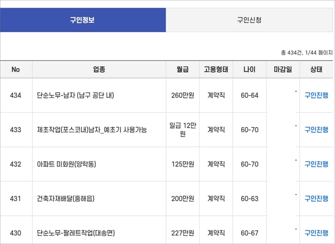Click the 고용형태 column header
Viewport: 335px width, 244px height.
pyautogui.click(x=216, y=69)
